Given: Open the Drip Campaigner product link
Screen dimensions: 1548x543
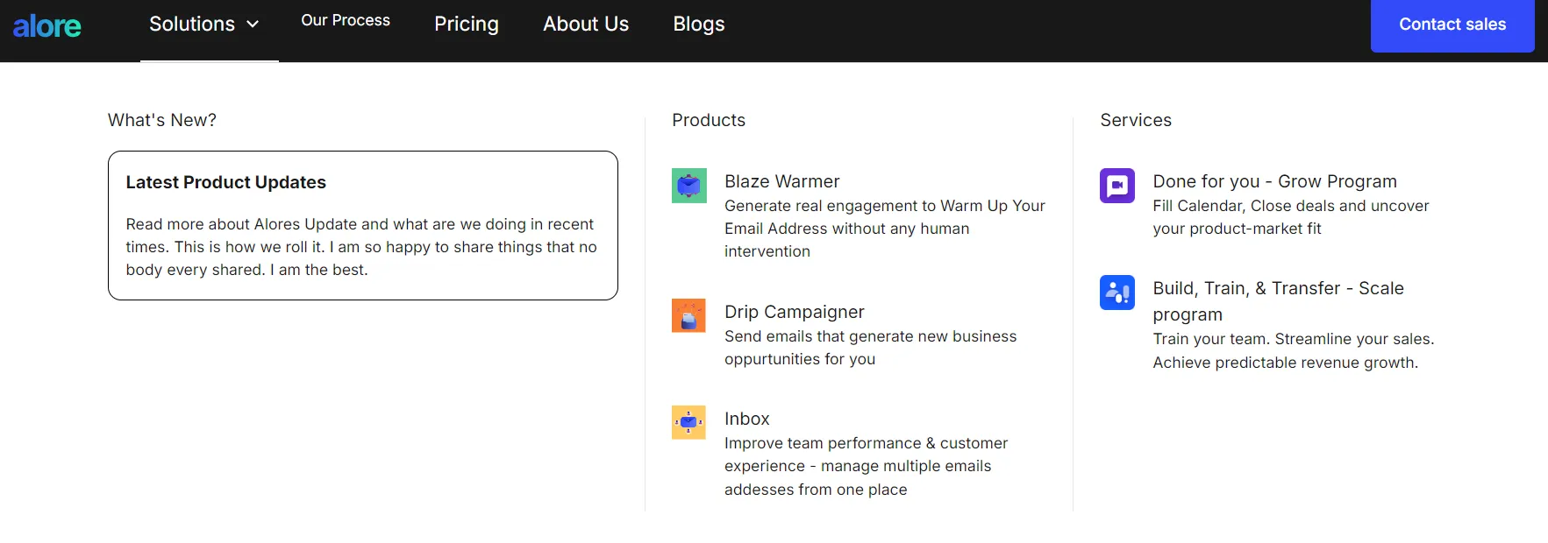Looking at the screenshot, I should [x=794, y=312].
